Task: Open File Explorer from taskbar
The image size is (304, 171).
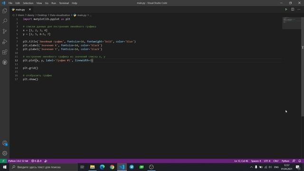Action: [92, 167]
